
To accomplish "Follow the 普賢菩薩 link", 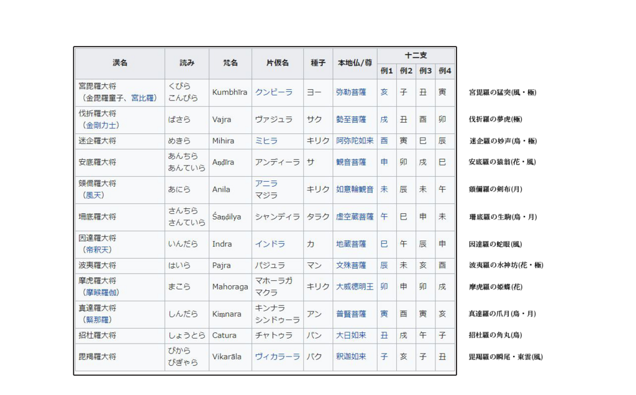I will coord(351,314).
